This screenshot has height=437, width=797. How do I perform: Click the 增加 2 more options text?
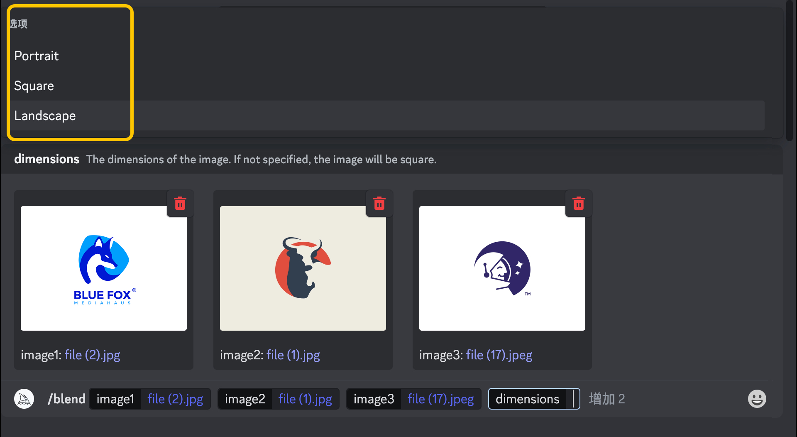click(607, 399)
